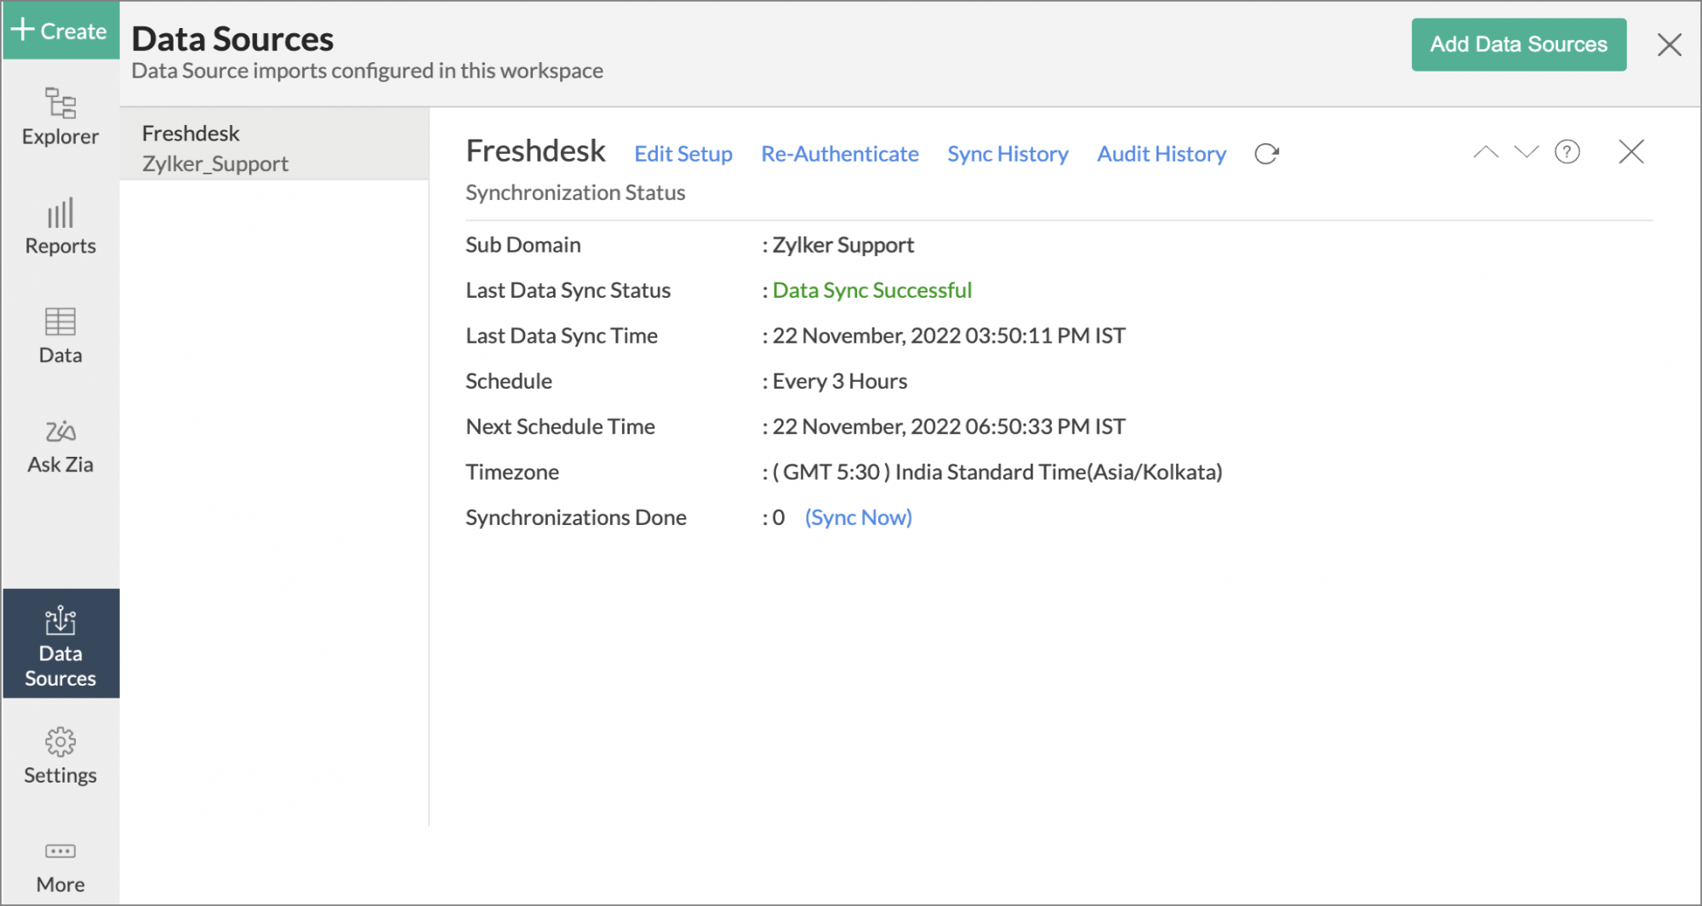Refresh the Freshdesk synchronization status

(x=1266, y=154)
